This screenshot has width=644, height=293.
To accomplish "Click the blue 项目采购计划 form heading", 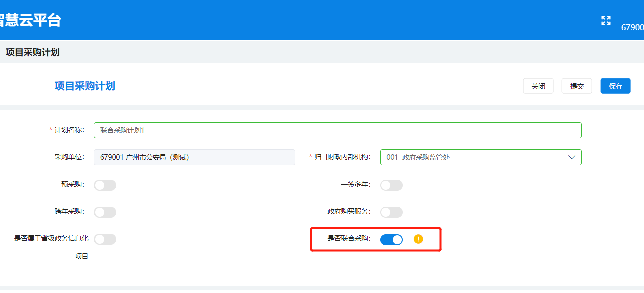I will pyautogui.click(x=85, y=86).
